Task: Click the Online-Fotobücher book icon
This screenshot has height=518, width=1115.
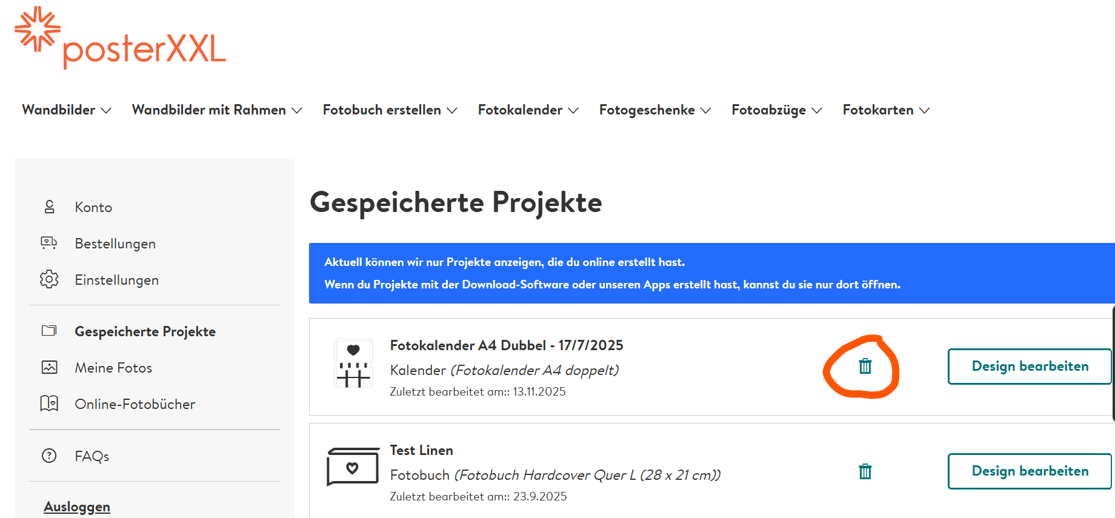Action: 49,403
